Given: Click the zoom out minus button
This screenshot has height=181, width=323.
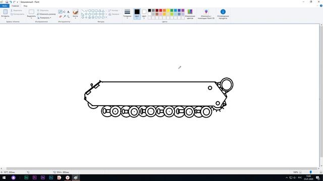Looking at the screenshot, I should coord(301,172).
